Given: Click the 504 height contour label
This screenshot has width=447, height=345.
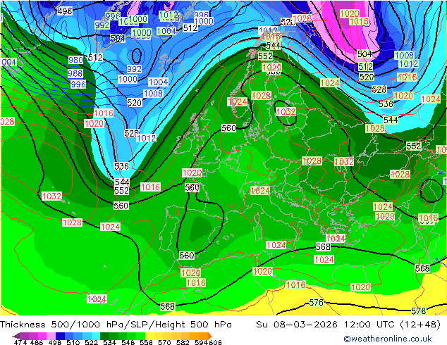Looking at the screenshot, I should pos(365,54).
